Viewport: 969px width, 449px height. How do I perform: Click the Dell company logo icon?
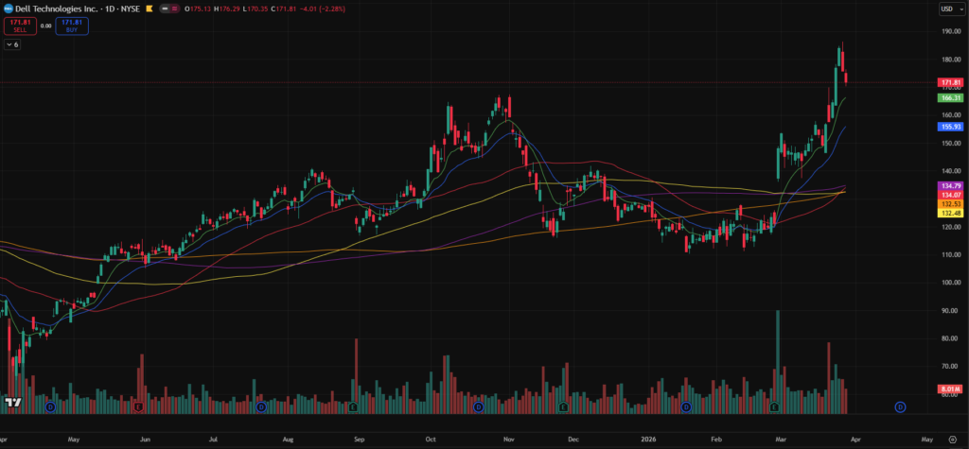[x=9, y=9]
